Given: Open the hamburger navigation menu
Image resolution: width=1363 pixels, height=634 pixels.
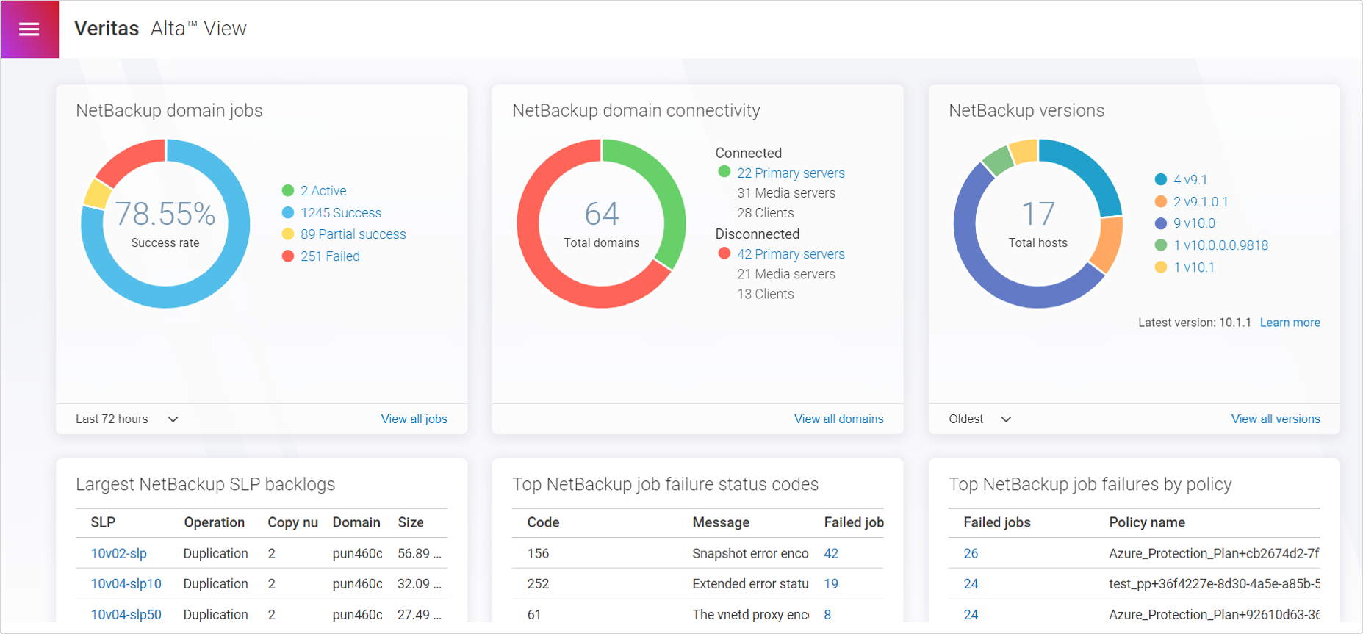Looking at the screenshot, I should (x=29, y=29).
